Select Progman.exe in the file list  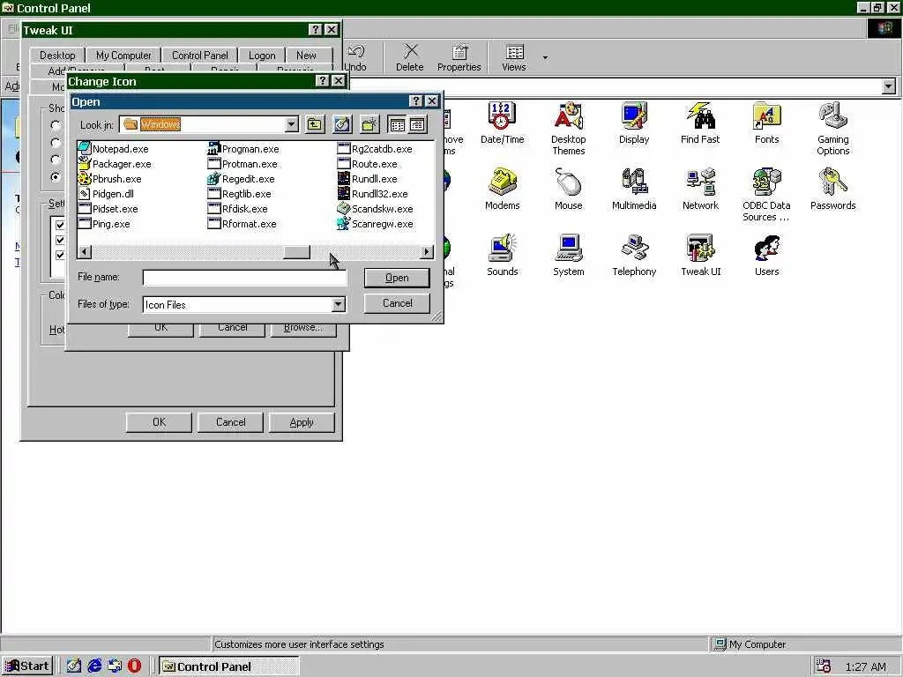tap(243, 148)
